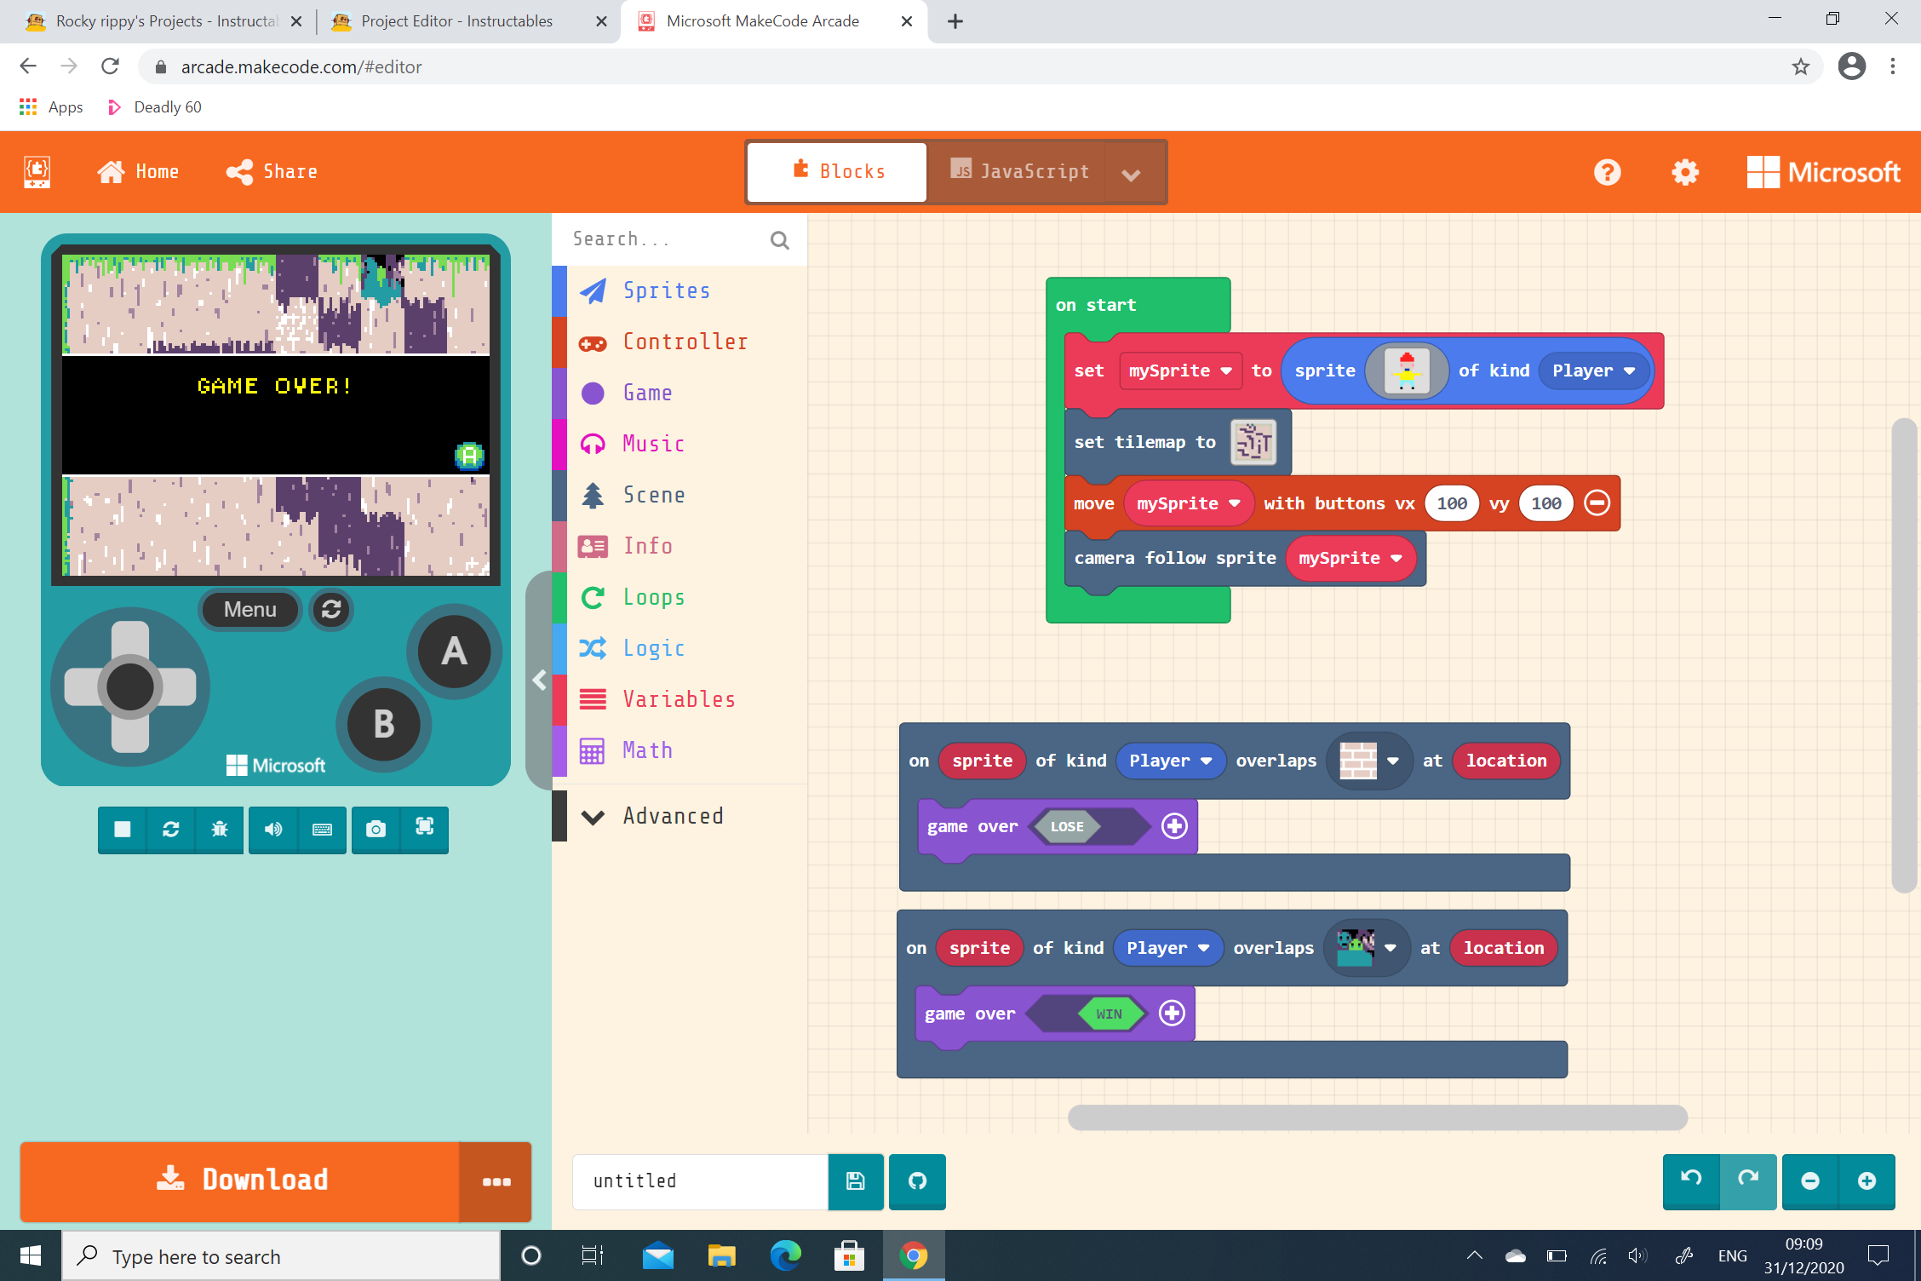
Task: Click the save project icon
Action: coord(855,1180)
